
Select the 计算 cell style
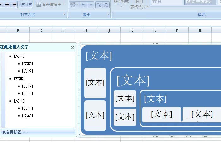(167, 2)
